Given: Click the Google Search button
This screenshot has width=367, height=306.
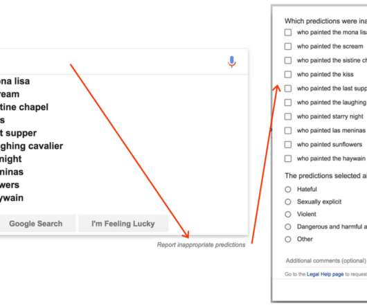Looking at the screenshot, I should pos(36,224).
